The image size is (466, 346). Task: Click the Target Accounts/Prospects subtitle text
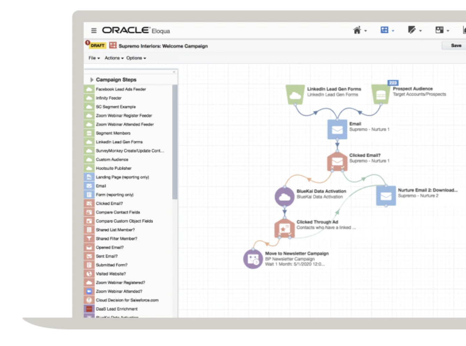[419, 94]
